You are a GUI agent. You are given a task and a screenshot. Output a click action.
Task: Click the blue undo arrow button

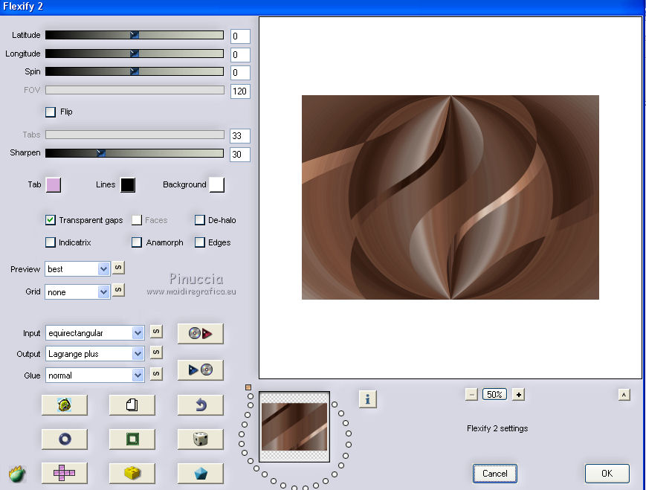[x=200, y=405]
